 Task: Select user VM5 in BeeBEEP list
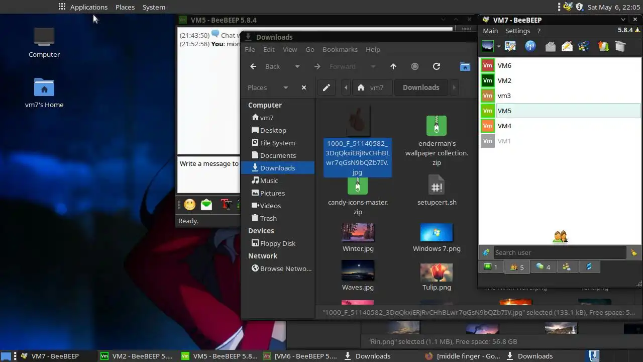click(x=561, y=111)
